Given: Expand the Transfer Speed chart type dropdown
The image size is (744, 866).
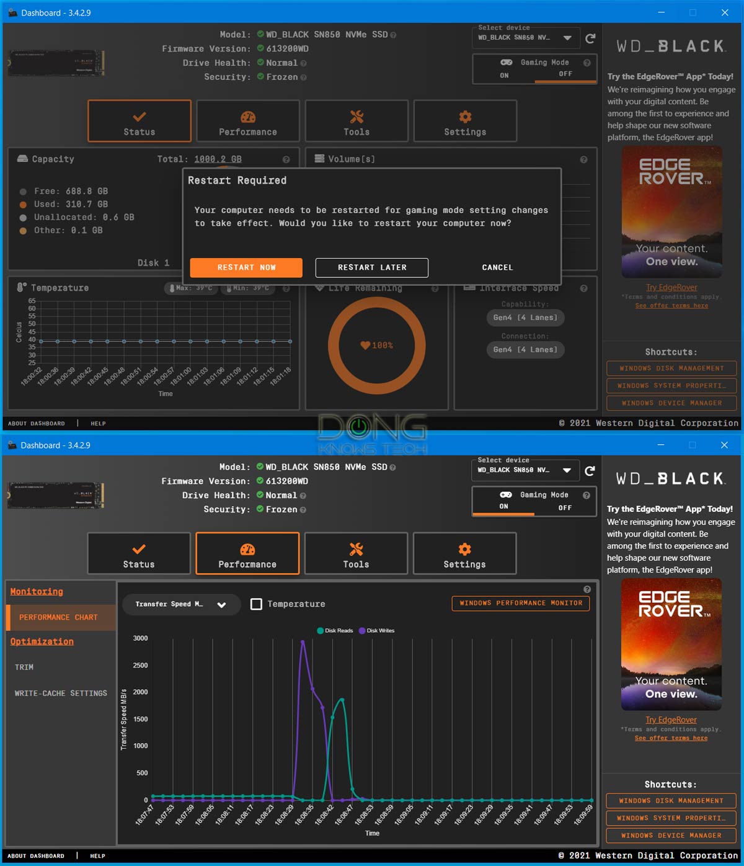Looking at the screenshot, I should click(x=181, y=604).
